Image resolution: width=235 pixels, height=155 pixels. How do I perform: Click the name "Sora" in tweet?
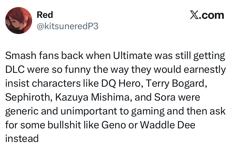coord(164,97)
